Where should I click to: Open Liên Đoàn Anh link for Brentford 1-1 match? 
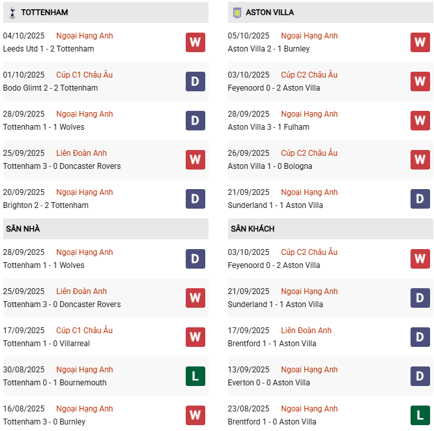pyautogui.click(x=306, y=331)
